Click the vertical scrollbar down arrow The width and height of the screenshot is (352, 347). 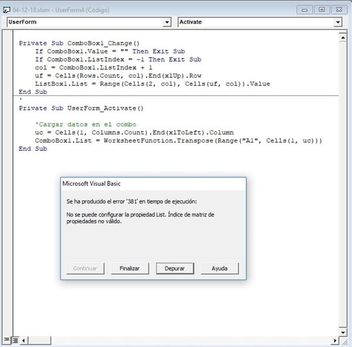(x=343, y=332)
